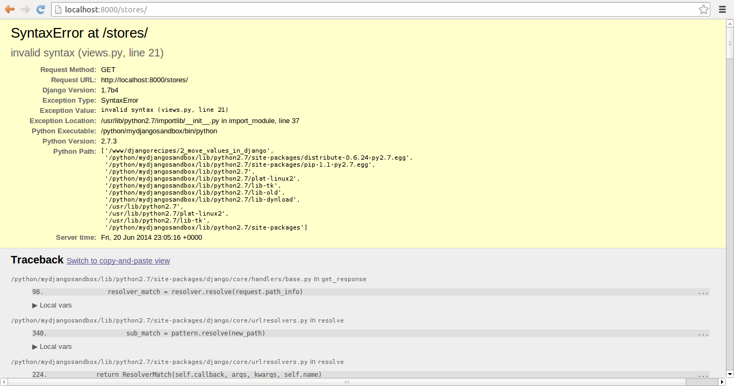Open the Chrome hamburger menu

tap(722, 10)
